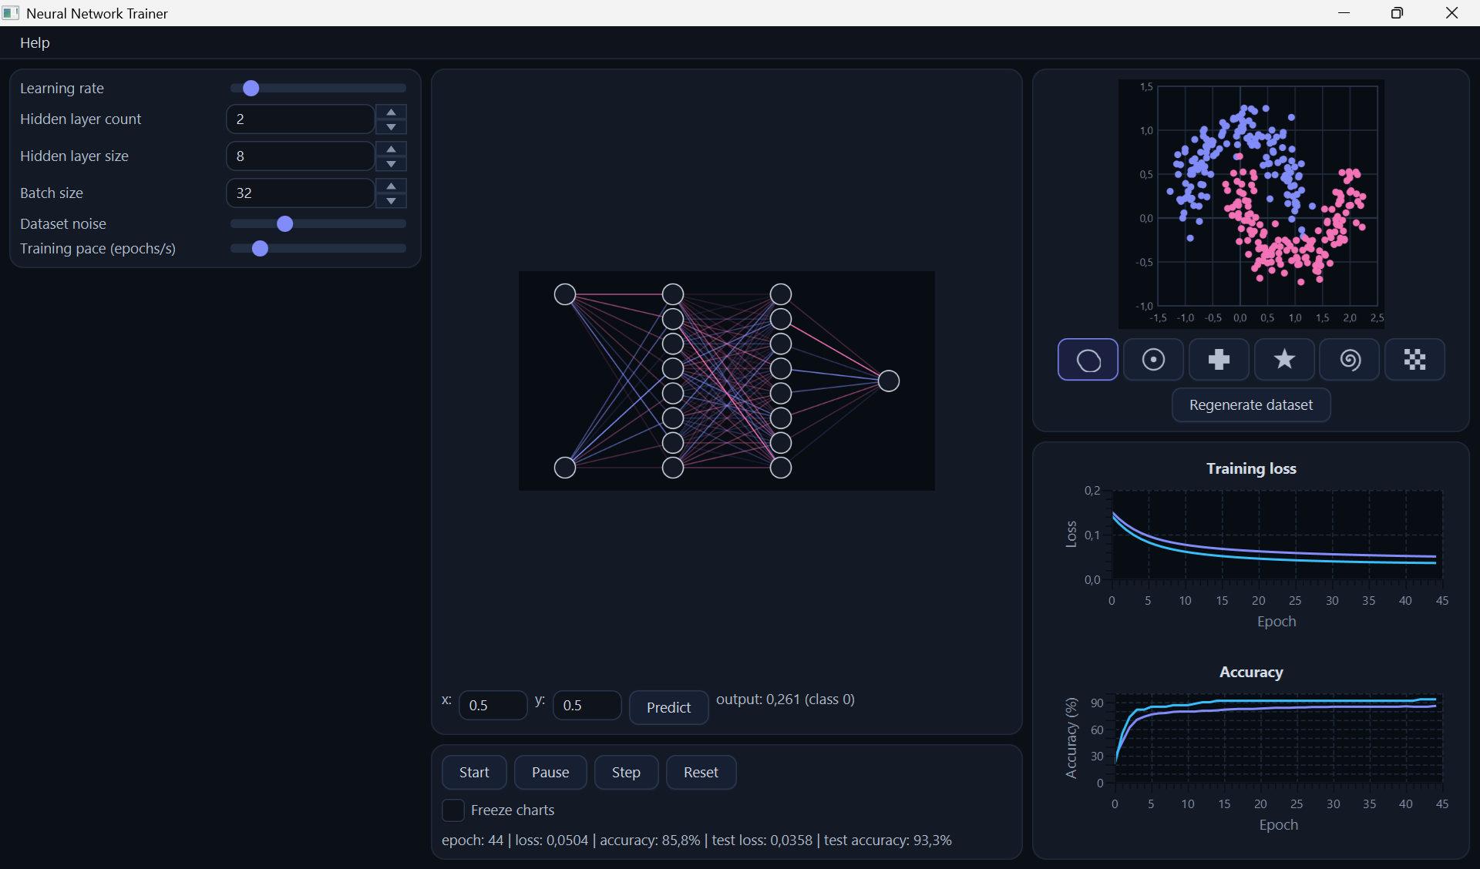Click the Predict button
The image size is (1480, 869).
(668, 708)
